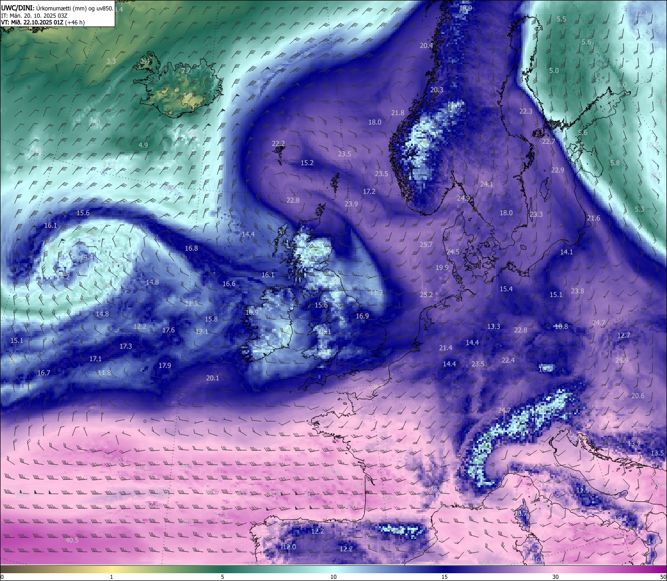The height and width of the screenshot is (581, 667).
Task: Click the 17.1 value label
Action: click(x=95, y=359)
